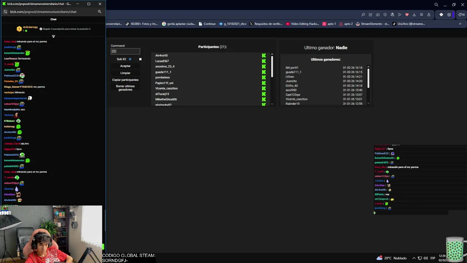The height and width of the screenshot is (263, 467).
Task: Open 'g_10182021_shcc' bookmark
Action: coord(233,24)
